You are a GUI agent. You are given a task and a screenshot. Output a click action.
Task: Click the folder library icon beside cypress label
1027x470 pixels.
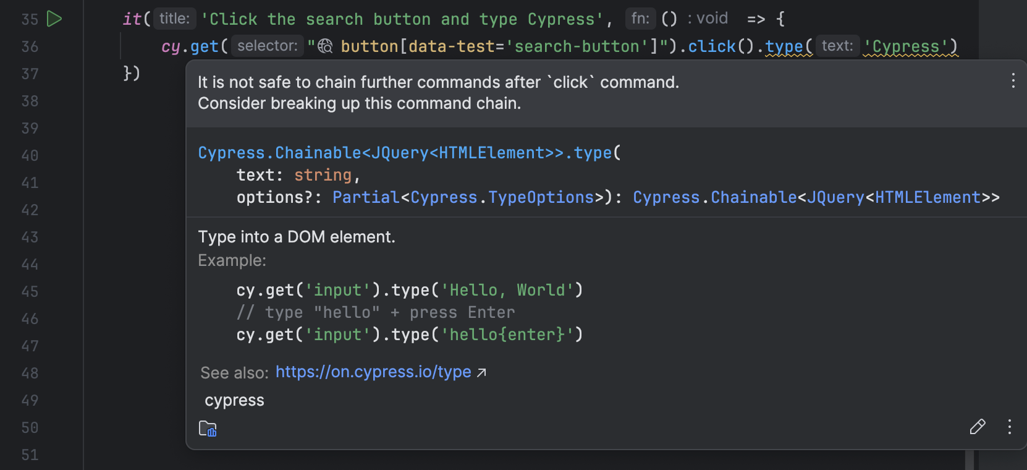tap(208, 428)
